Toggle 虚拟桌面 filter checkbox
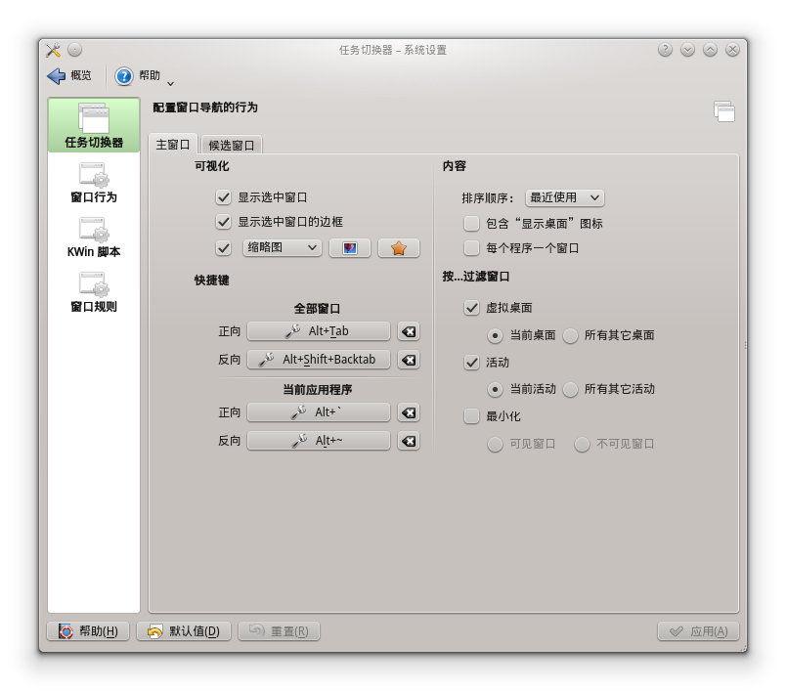 point(471,308)
